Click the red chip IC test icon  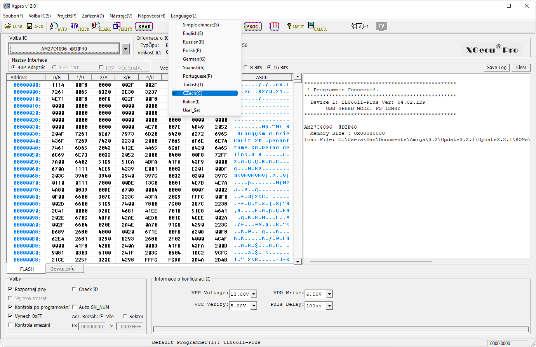tap(274, 26)
